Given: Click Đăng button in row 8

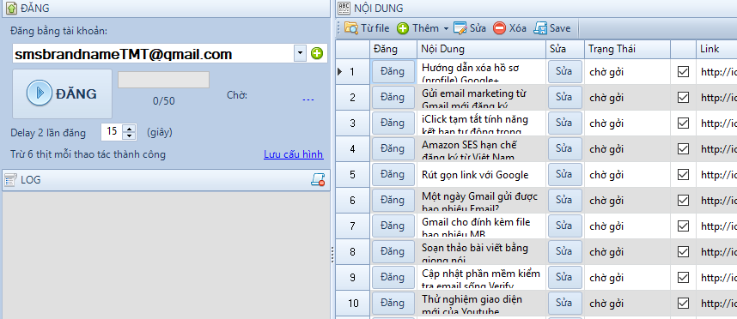Looking at the screenshot, I should pos(393,251).
